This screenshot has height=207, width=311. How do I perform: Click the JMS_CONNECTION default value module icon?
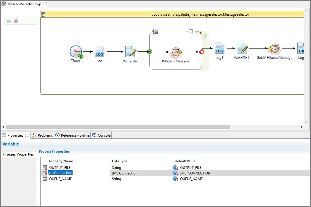(x=175, y=173)
